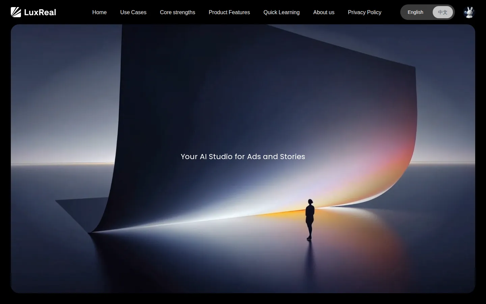Navigate to Core strengths
This screenshot has width=486, height=304.
click(x=178, y=12)
